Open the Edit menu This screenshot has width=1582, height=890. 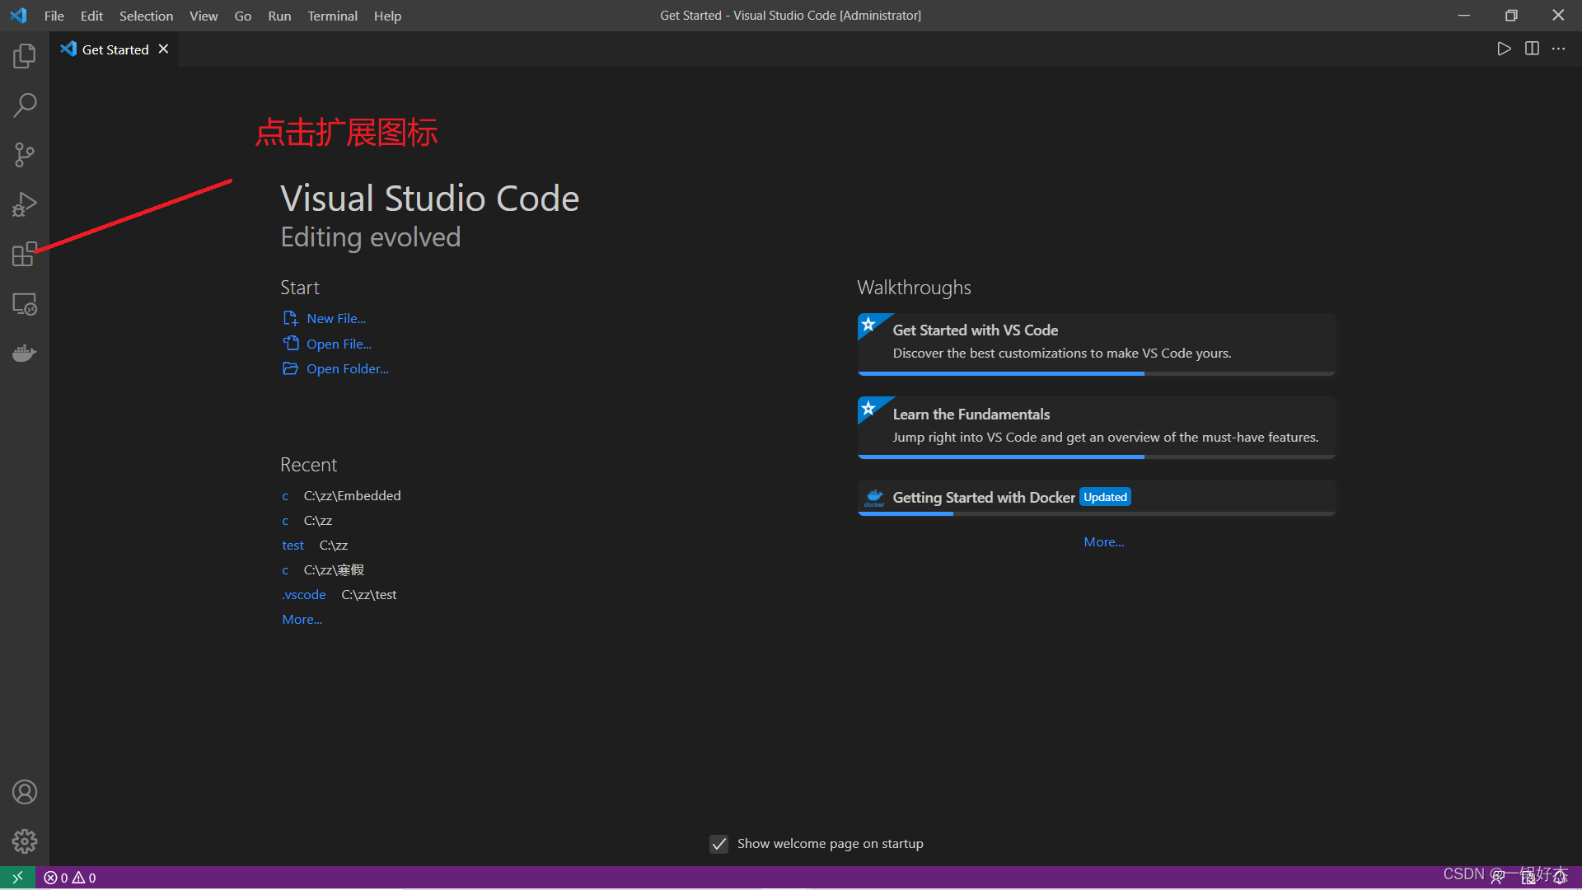pos(91,16)
